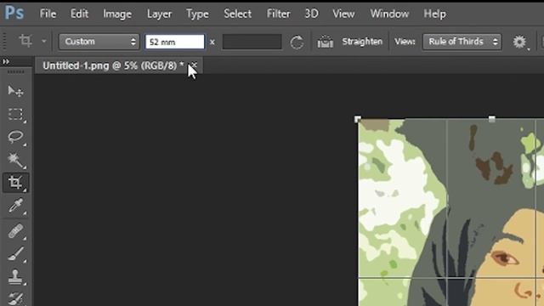Click the options bar grip handle
Viewport: 544px width, 306px height.
(x=4, y=41)
